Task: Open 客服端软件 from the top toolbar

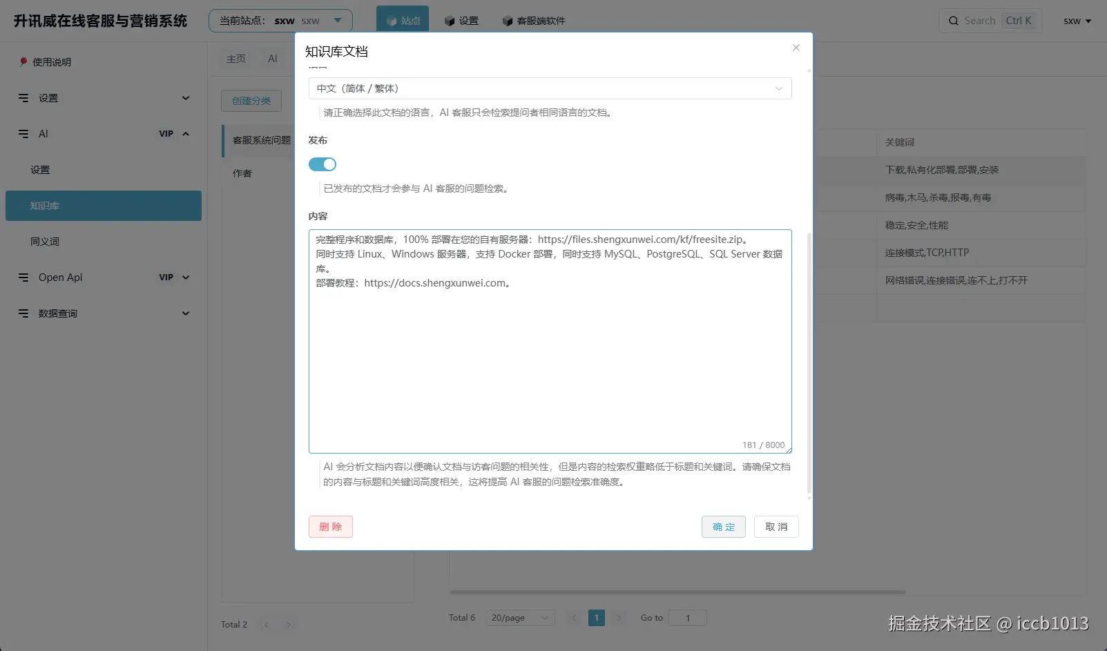Action: tap(534, 21)
